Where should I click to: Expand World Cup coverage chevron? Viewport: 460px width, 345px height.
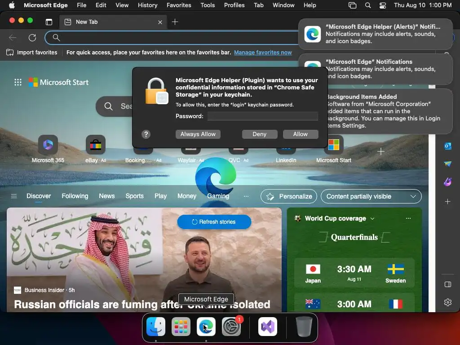[372, 219]
